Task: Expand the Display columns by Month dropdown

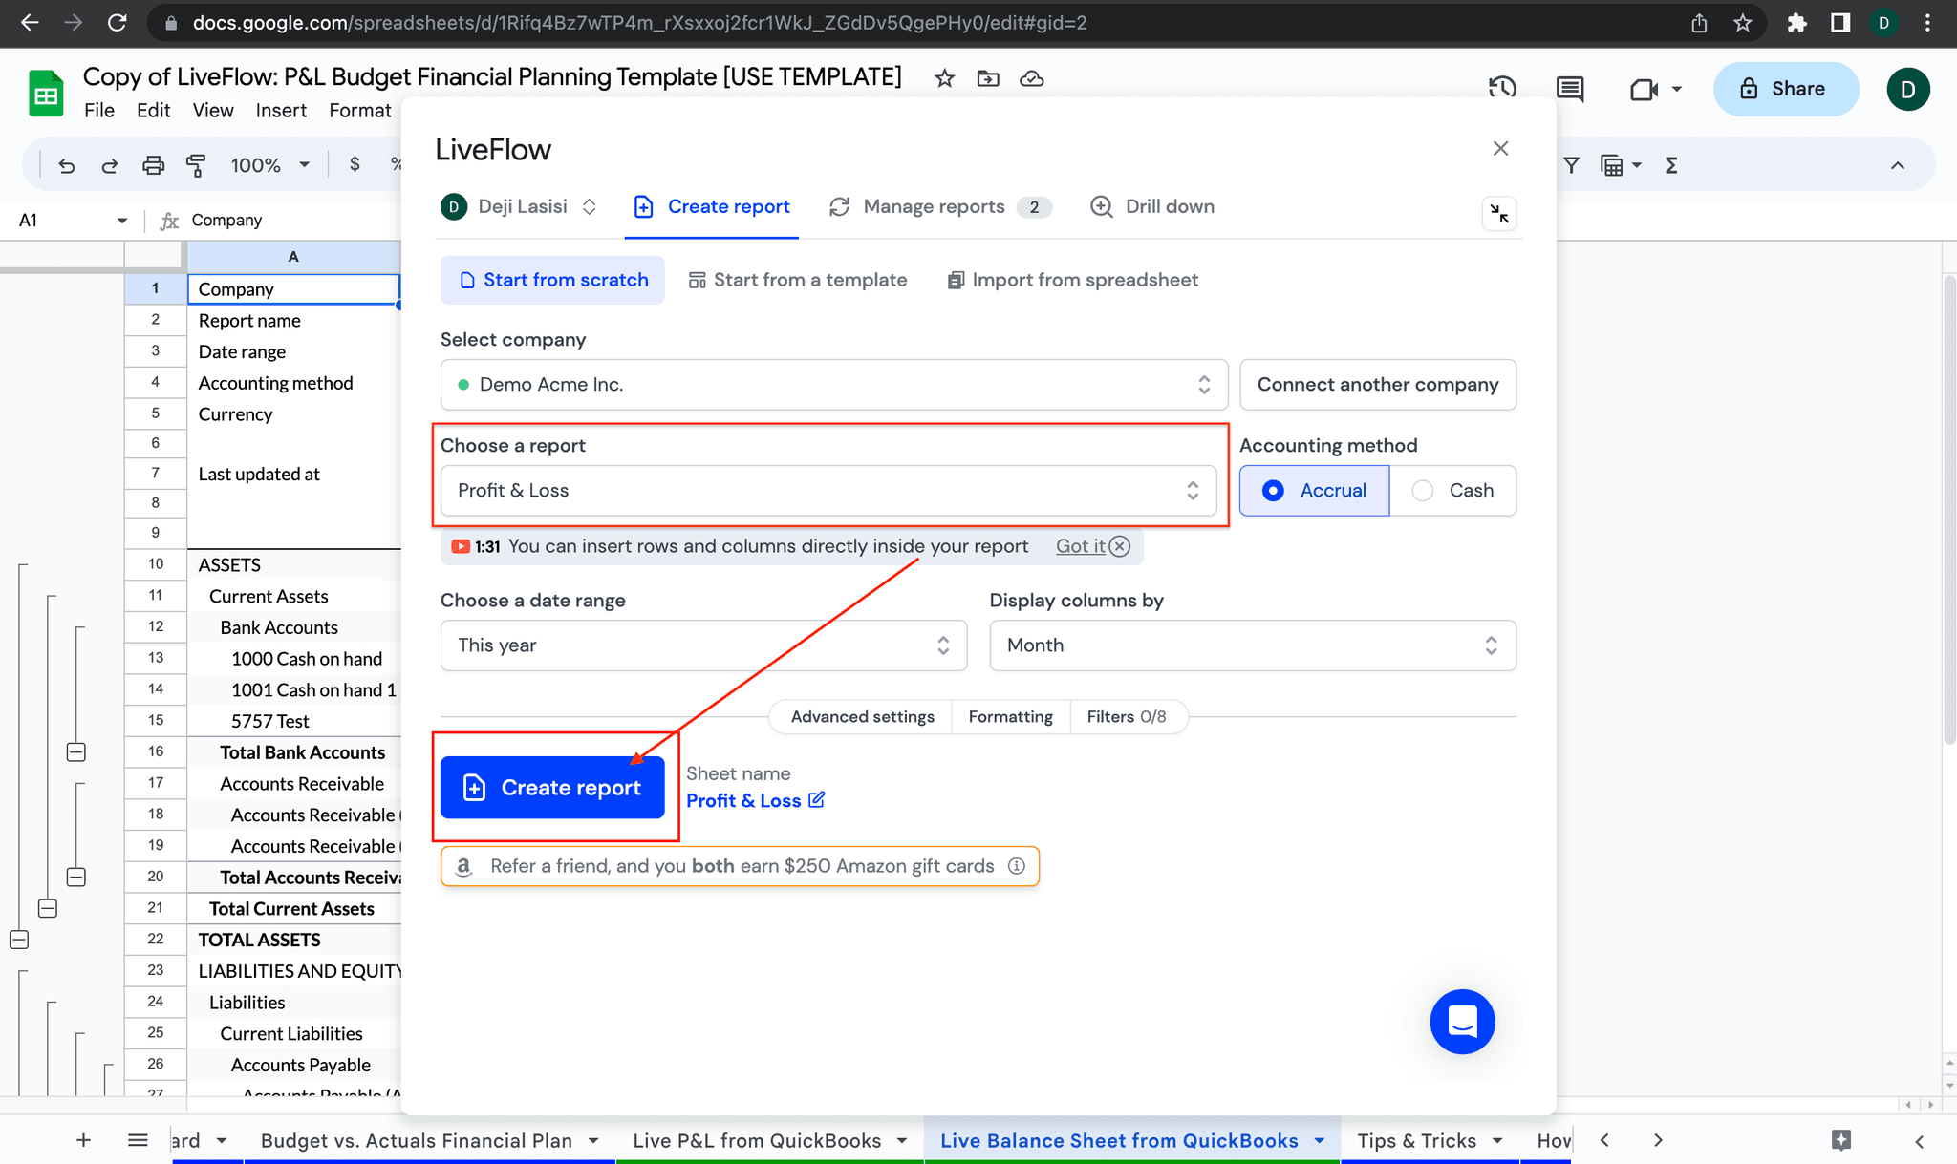Action: pos(1252,645)
